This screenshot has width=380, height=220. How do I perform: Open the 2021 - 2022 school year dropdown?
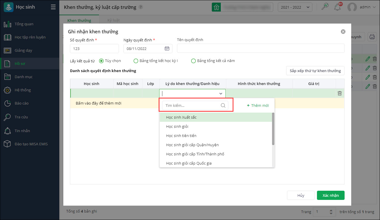click(295, 7)
